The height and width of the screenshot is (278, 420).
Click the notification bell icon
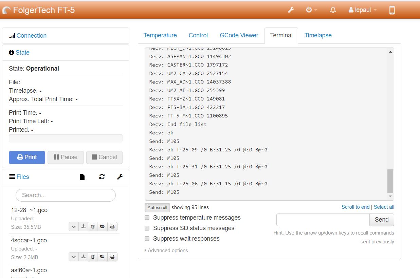333,10
